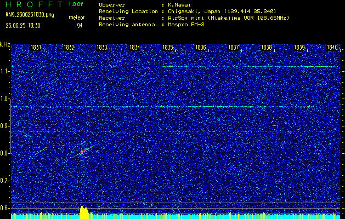Click the 0.7 frequency axis label
This screenshot has width=345, height=219.
tap(4, 181)
